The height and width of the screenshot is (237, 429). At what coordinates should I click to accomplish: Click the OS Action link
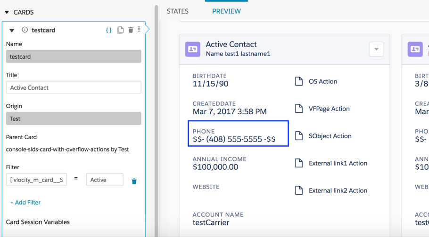[x=323, y=81]
